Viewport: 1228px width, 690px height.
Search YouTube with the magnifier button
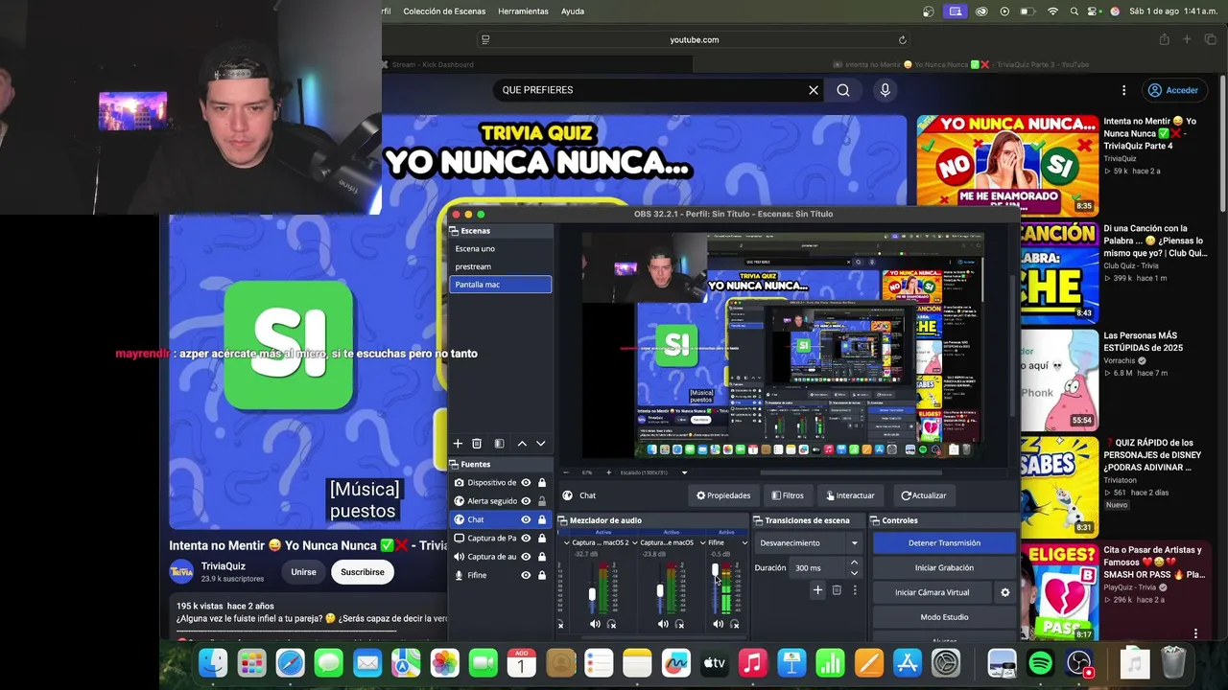(843, 90)
